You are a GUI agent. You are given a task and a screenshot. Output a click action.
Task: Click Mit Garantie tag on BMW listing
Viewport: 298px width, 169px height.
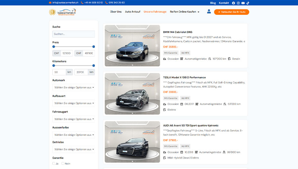pyautogui.click(x=171, y=53)
